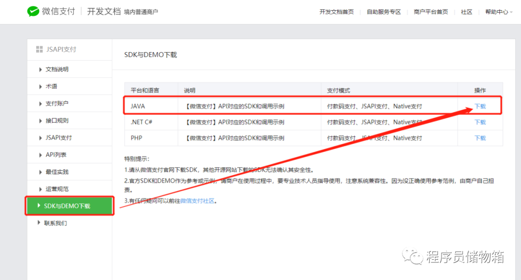Screen dimensions: 521x280
Task: Click 平台和语言 column header
Action: [x=145, y=90]
